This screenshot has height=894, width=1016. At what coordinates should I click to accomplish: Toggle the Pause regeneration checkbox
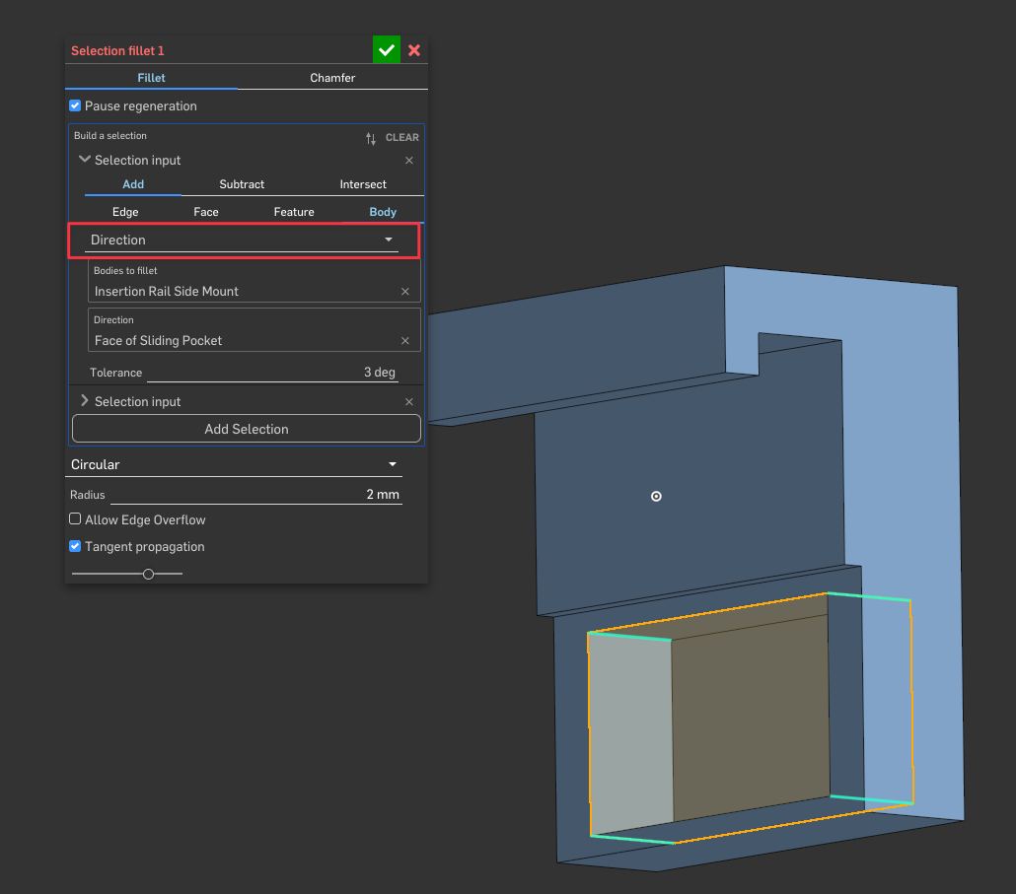click(75, 106)
